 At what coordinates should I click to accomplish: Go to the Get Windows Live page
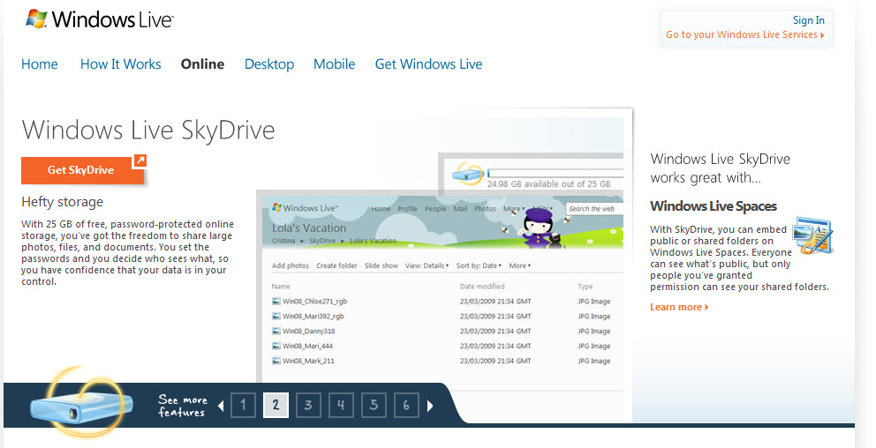pyautogui.click(x=428, y=64)
